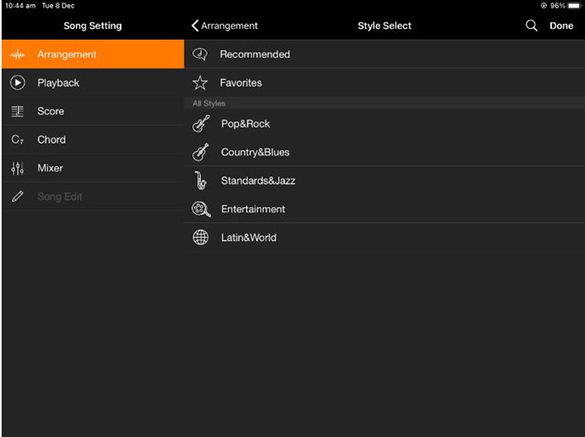Click the search magnifier icon
Screen dimensions: 585x437
click(x=531, y=26)
